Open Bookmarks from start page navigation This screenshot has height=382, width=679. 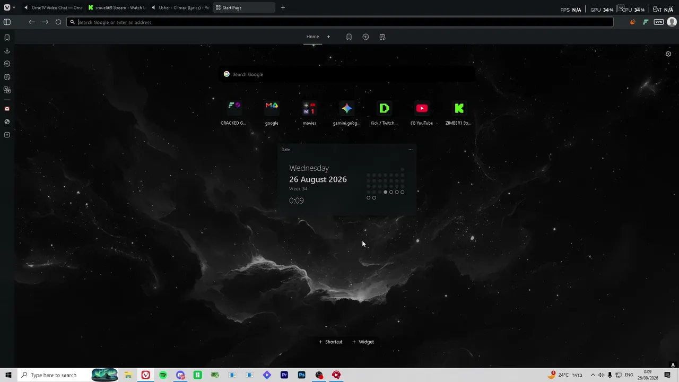pos(349,37)
